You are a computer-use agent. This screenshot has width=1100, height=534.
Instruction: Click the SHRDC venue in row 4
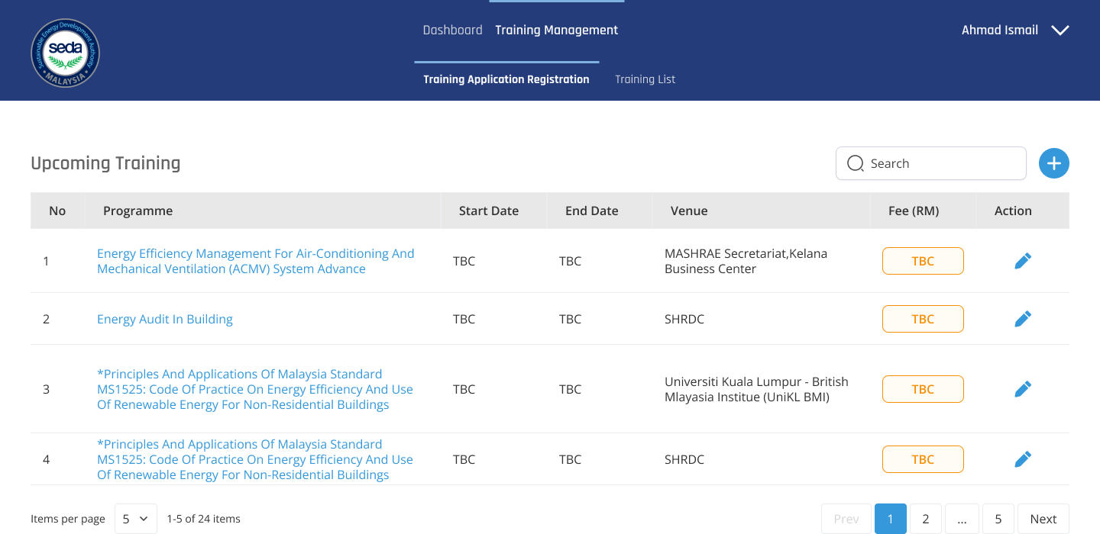click(x=684, y=459)
